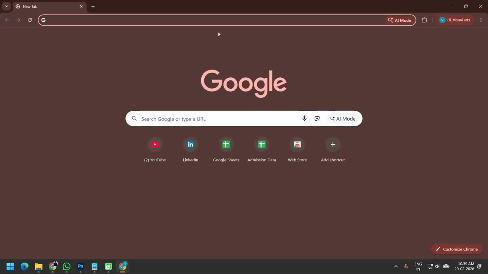Screen dimensions: 488x274
Task: Click the Customize Chrome button
Action: point(457,249)
